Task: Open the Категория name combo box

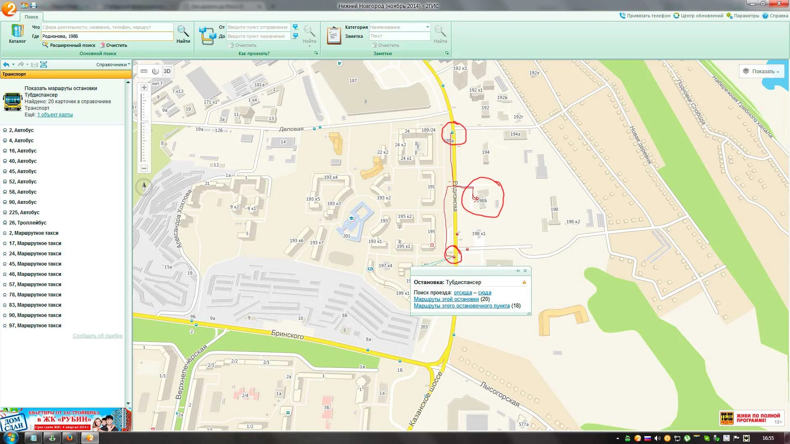Action: (400, 27)
